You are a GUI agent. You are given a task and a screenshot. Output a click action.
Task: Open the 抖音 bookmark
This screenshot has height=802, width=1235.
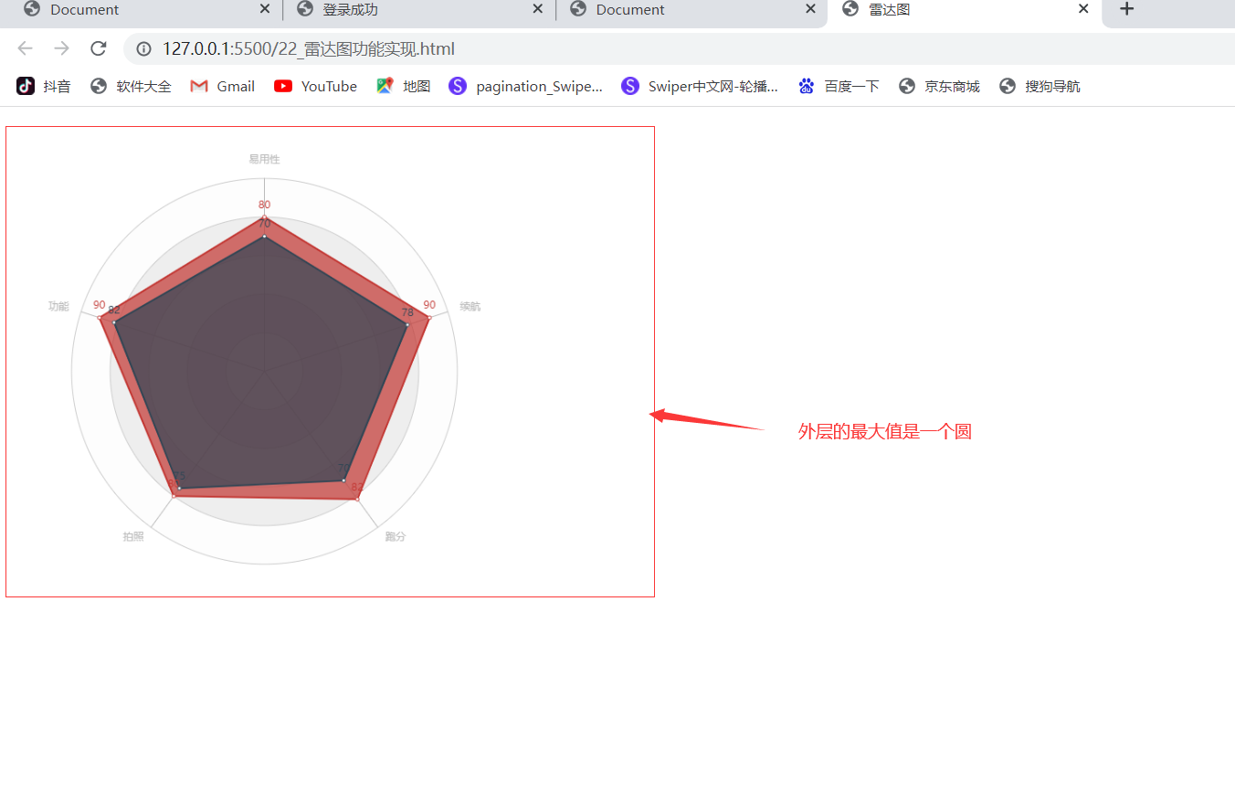click(44, 86)
